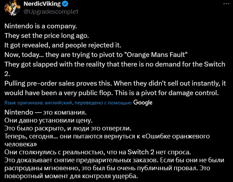Click translated line 'Nintendo — это компания.'
Viewport: 233px width, 182px height.
click(x=46, y=112)
